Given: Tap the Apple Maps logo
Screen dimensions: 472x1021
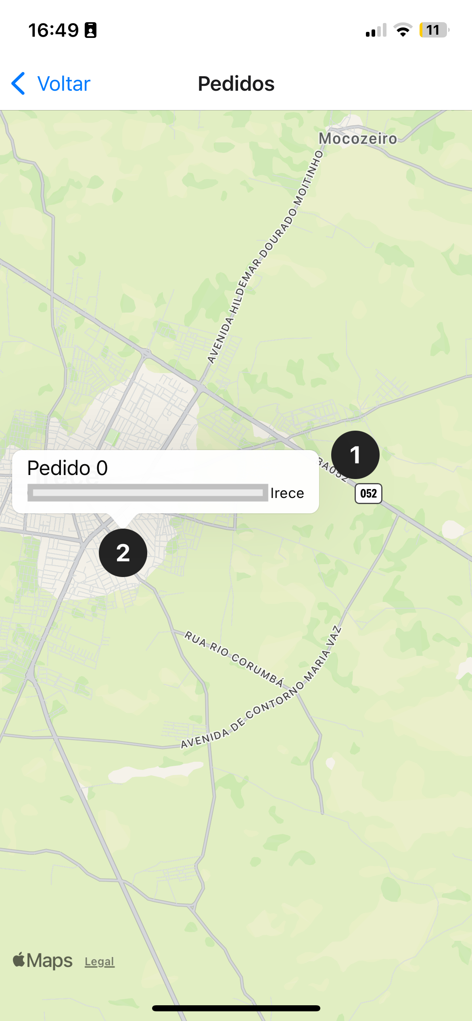Looking at the screenshot, I should point(43,961).
